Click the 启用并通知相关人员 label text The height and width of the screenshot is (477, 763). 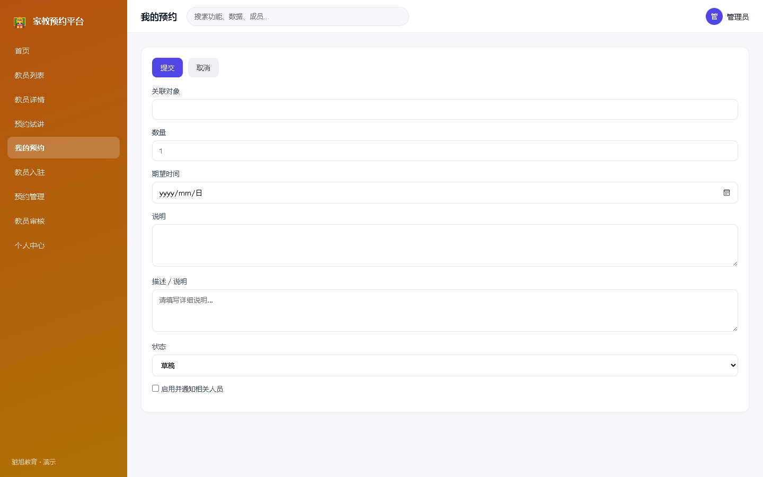192,389
